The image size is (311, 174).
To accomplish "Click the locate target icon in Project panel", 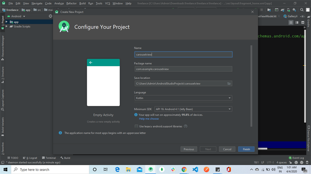I will click(50, 16).
